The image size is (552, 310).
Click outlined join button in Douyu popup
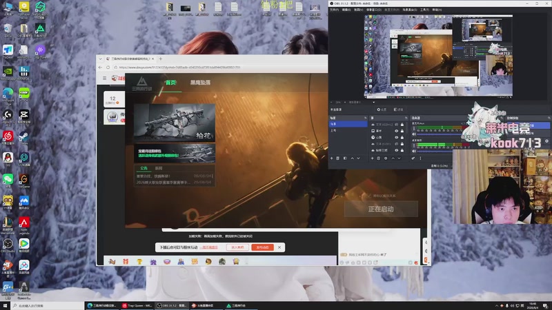pos(237,247)
